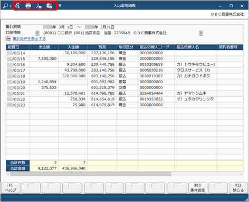This screenshot has width=249, height=202.
Task: Select the 320,000,000 deposit cell
Action: point(73,76)
